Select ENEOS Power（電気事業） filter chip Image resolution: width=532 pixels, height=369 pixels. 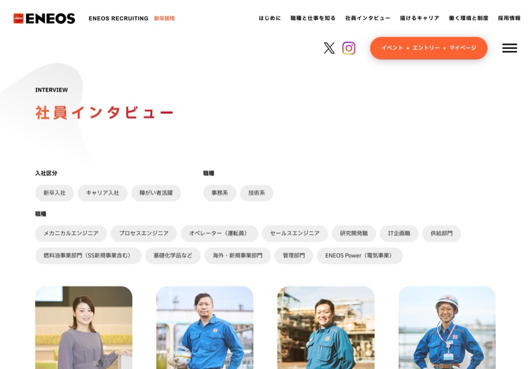pos(360,256)
